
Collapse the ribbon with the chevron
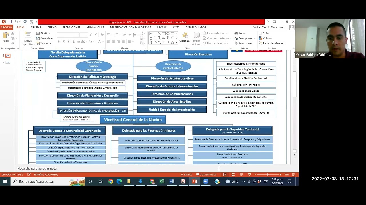[293, 48]
